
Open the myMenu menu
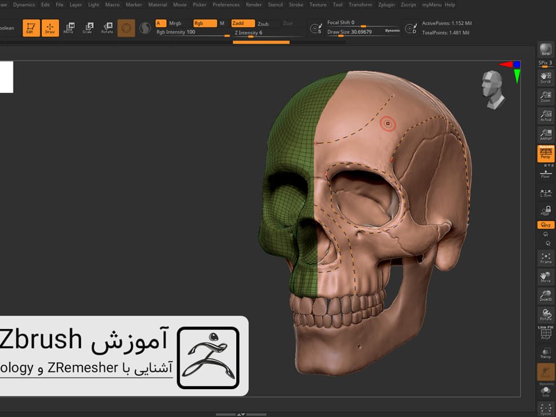tap(431, 5)
